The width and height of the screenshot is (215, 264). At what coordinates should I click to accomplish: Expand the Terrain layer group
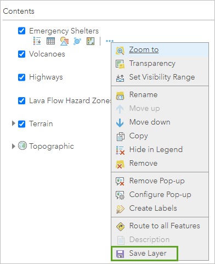(x=13, y=123)
